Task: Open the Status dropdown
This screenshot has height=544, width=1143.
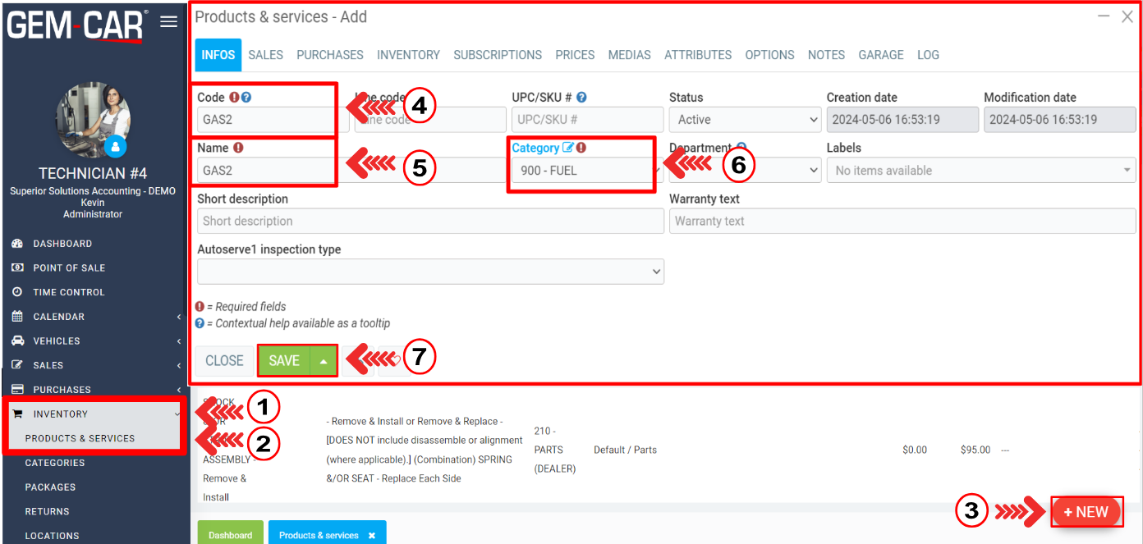Action: point(744,120)
